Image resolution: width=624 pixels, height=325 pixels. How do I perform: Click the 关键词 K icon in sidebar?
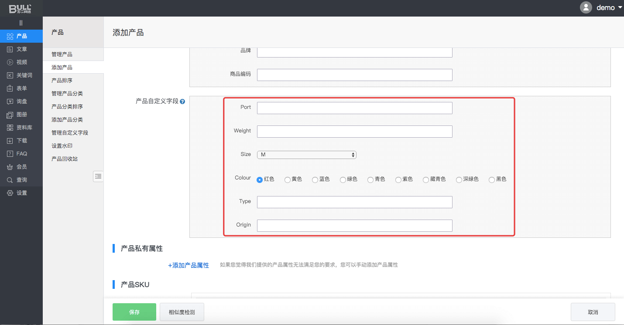point(10,75)
